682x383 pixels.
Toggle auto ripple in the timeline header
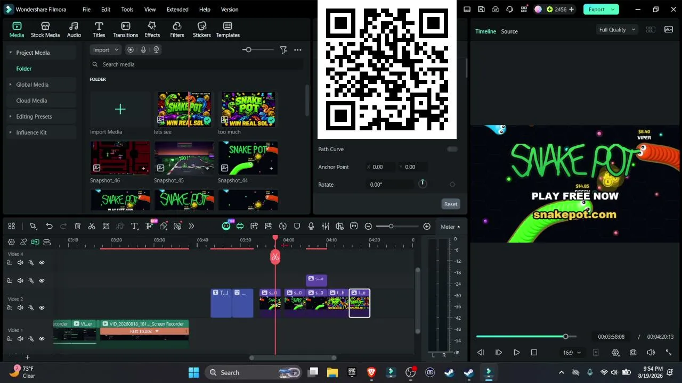tap(35, 242)
